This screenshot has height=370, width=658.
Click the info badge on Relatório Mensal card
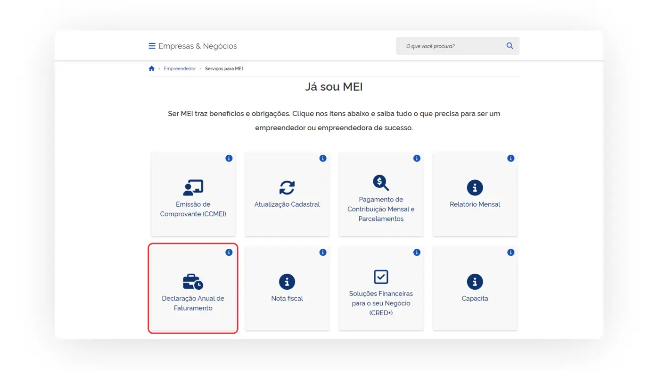pos(510,158)
